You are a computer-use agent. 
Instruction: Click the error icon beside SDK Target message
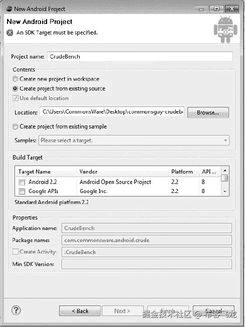[x=10, y=32]
